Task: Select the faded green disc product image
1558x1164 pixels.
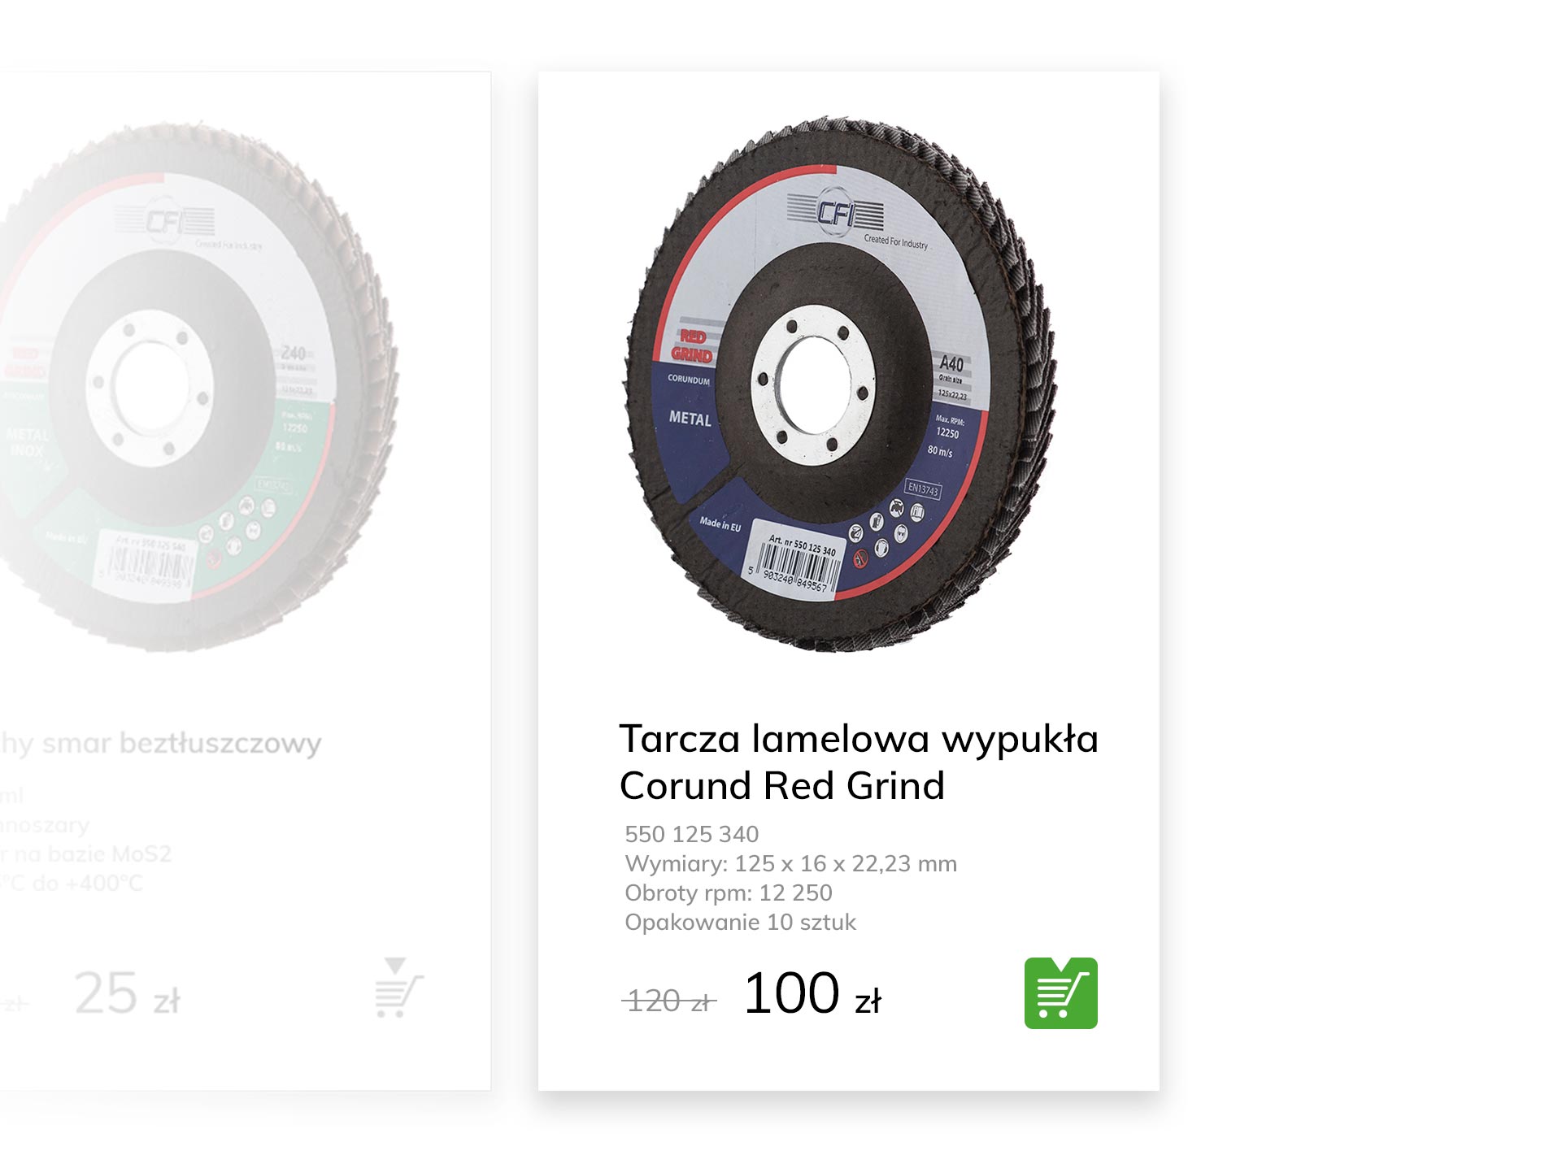Action: coord(198,387)
